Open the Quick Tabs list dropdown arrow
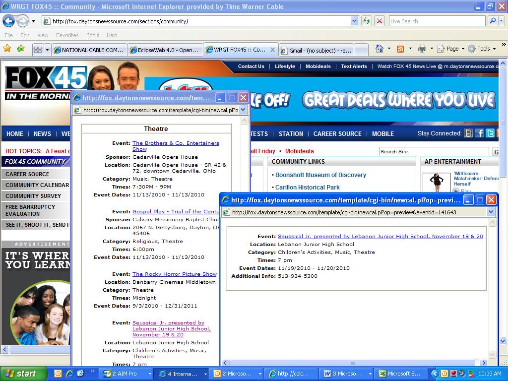 tap(47, 50)
